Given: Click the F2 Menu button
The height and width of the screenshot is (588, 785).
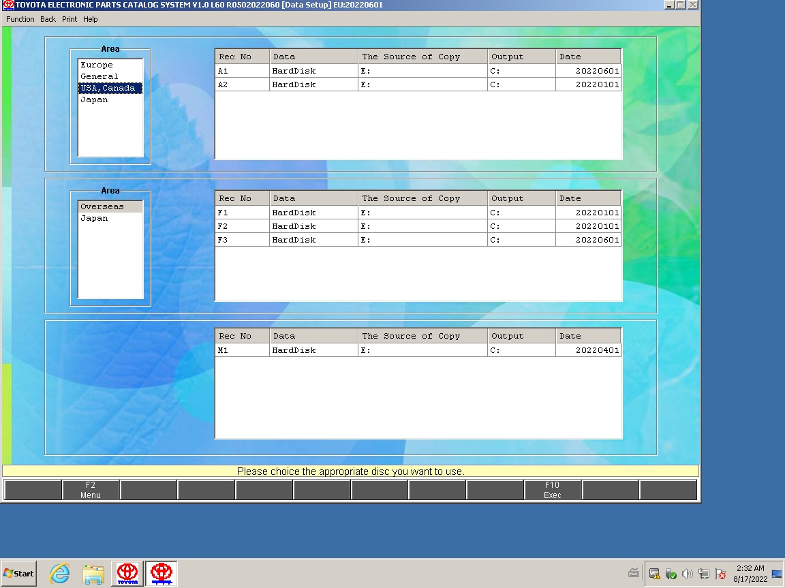Looking at the screenshot, I should coord(91,490).
